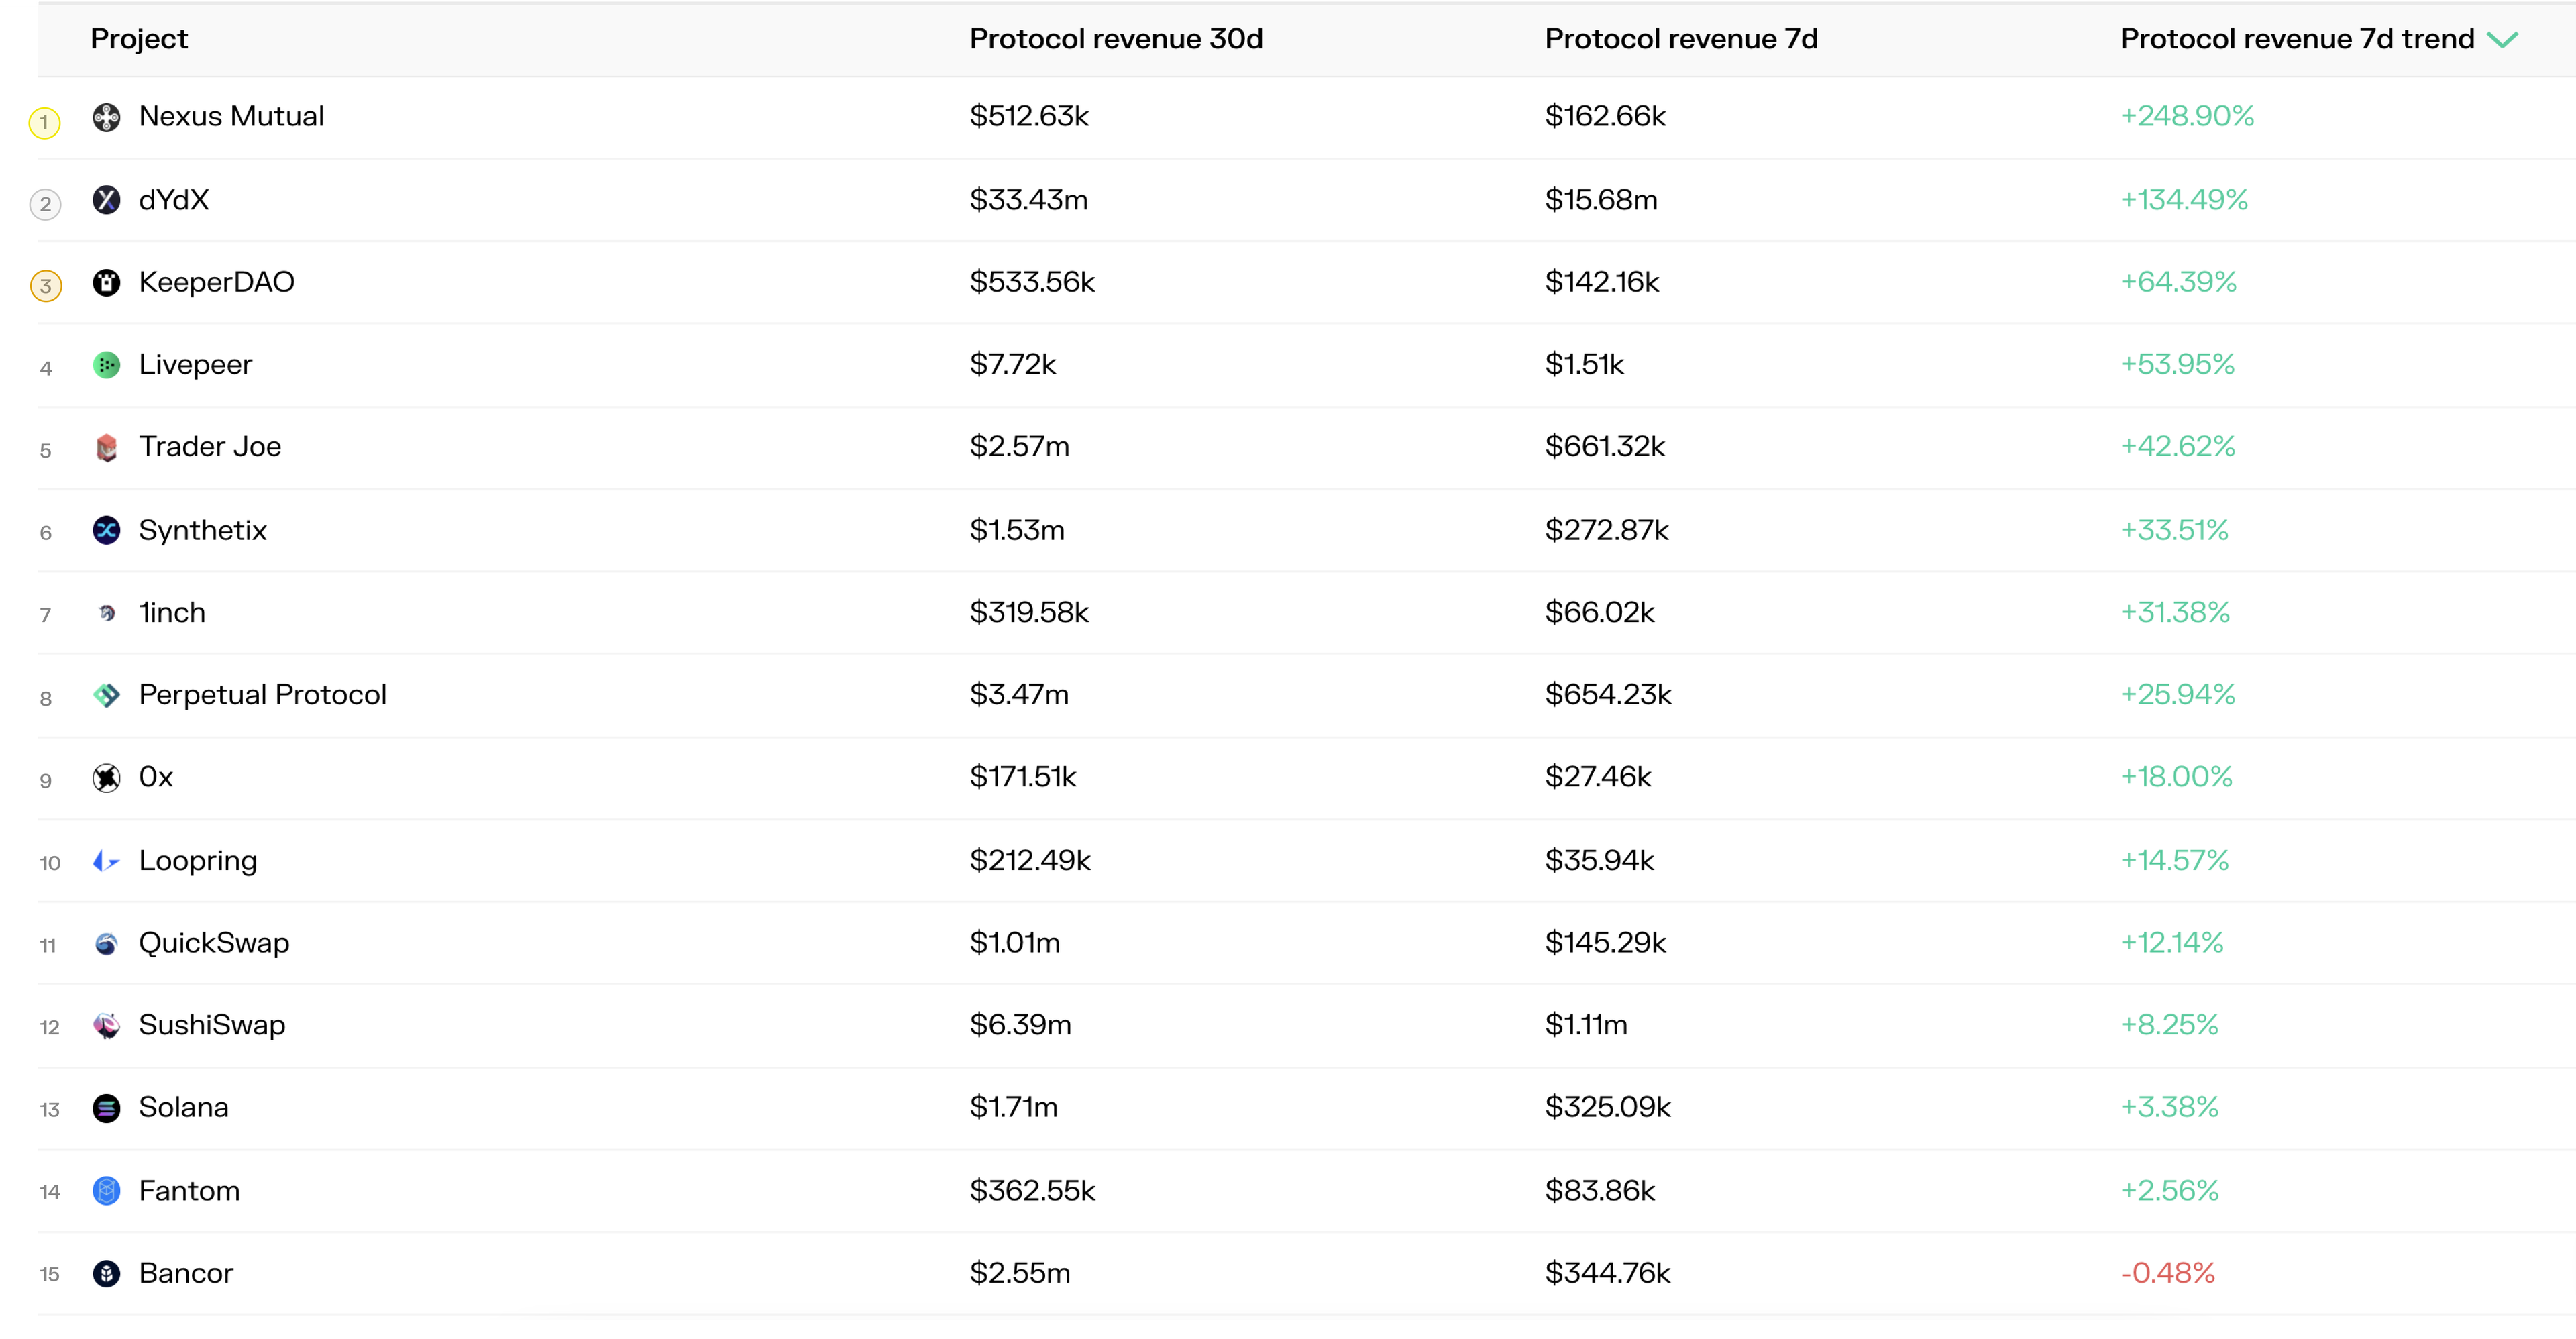Open the QuickSwap project link
This screenshot has width=2576, height=1339.
pos(214,943)
